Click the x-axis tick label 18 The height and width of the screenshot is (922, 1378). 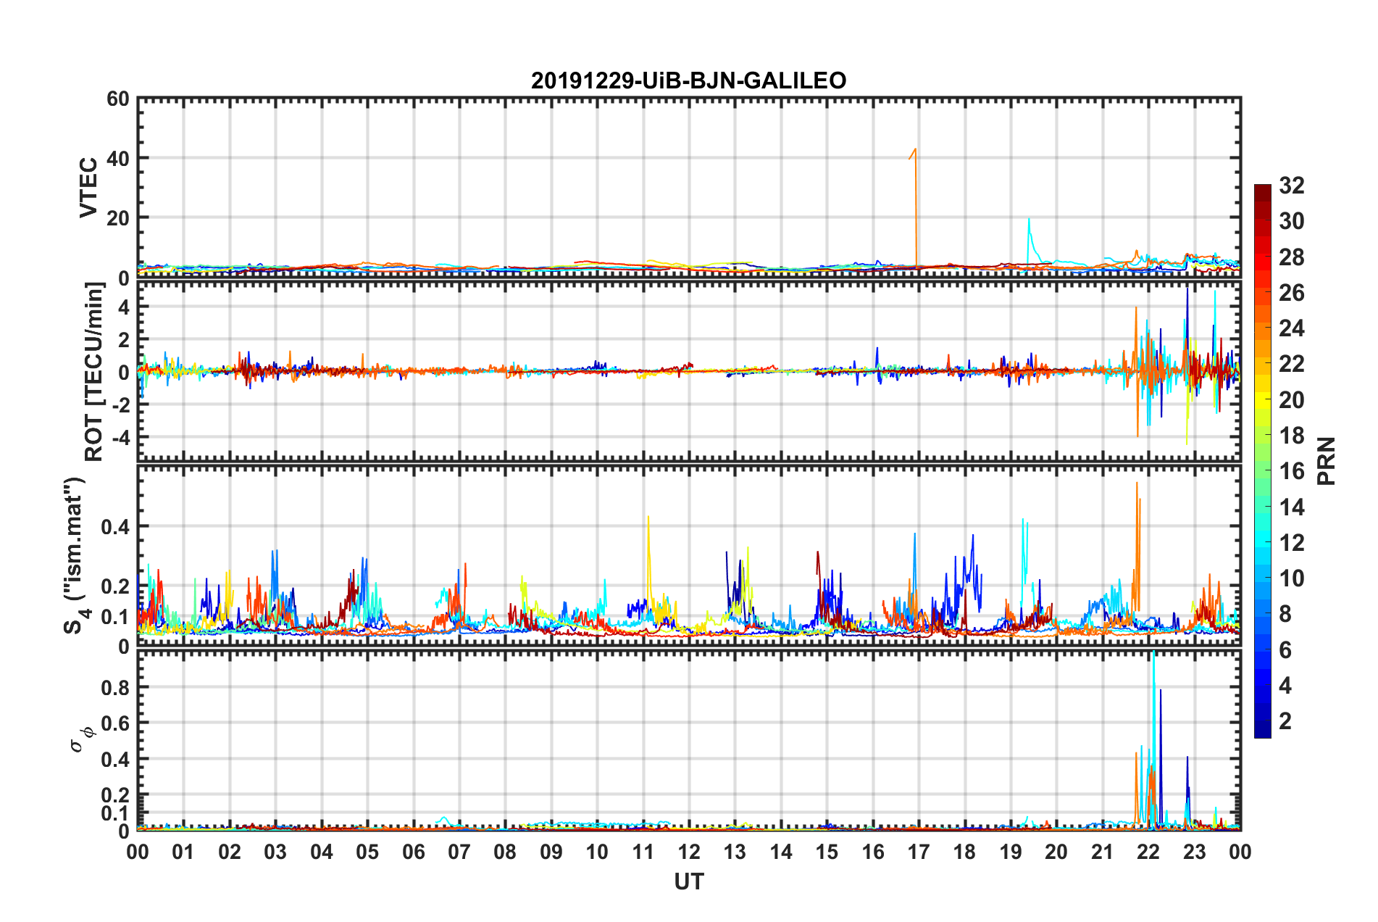(964, 852)
